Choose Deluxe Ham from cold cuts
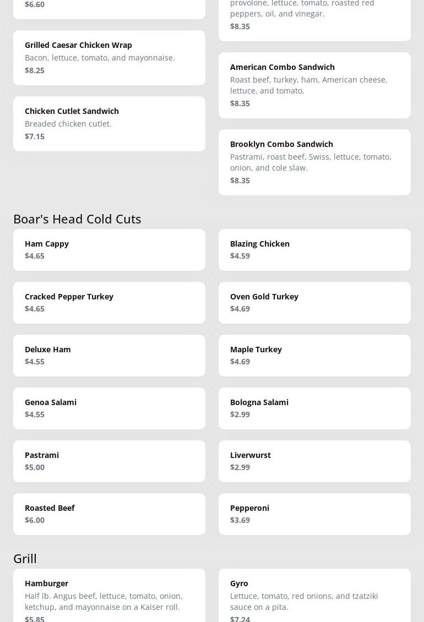This screenshot has height=622, width=424. [109, 355]
